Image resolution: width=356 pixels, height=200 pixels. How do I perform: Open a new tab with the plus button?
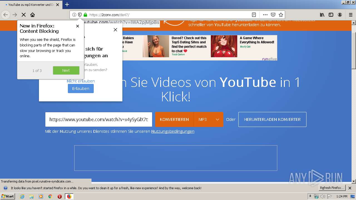[x=67, y=4]
